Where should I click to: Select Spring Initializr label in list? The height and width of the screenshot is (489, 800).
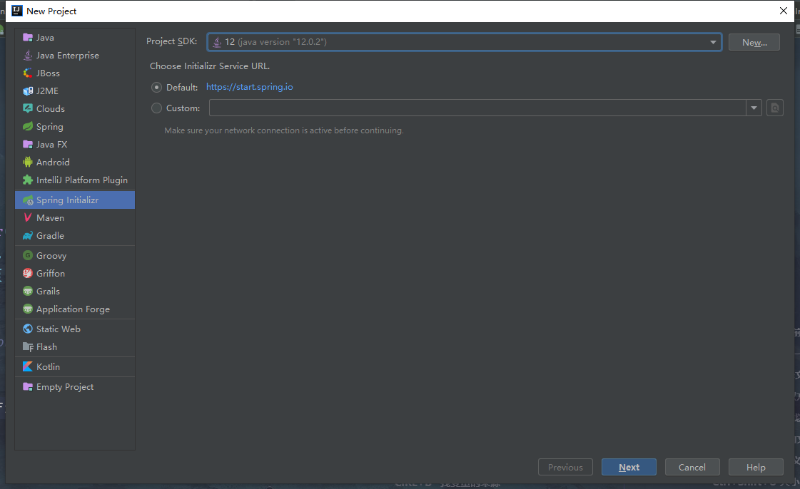pos(67,200)
